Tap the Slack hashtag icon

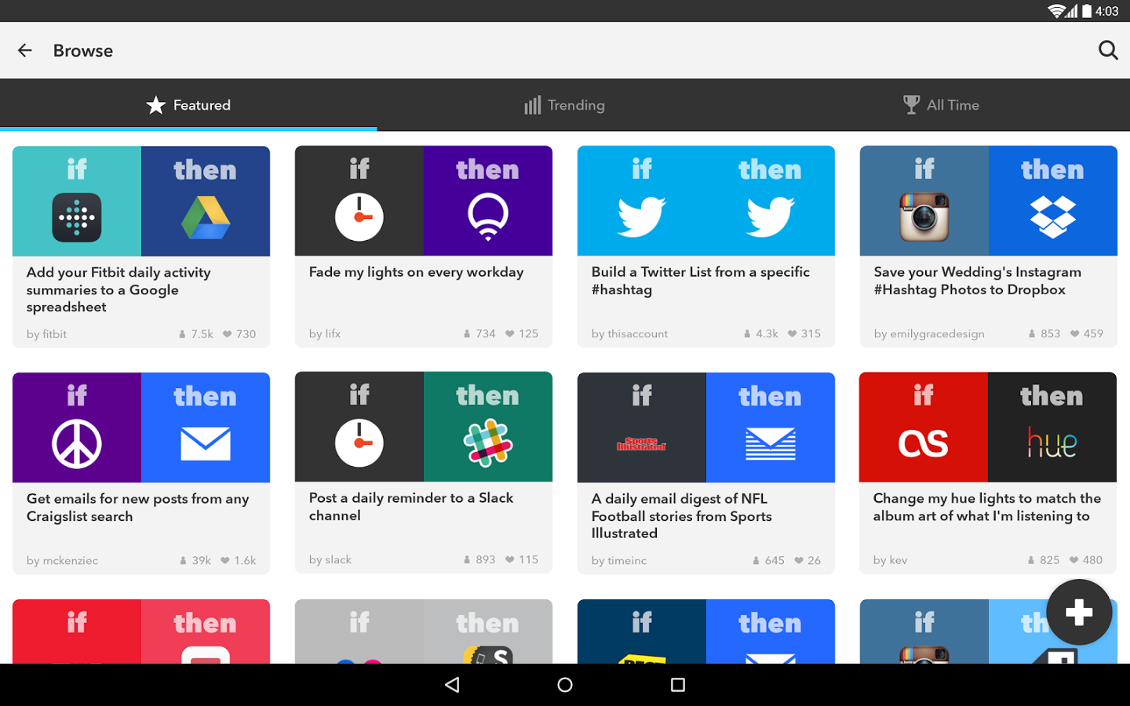tap(488, 443)
